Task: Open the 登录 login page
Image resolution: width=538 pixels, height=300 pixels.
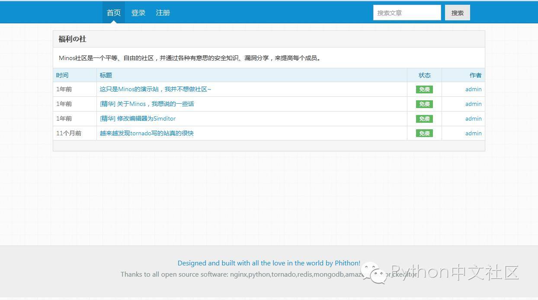Action: tap(138, 13)
